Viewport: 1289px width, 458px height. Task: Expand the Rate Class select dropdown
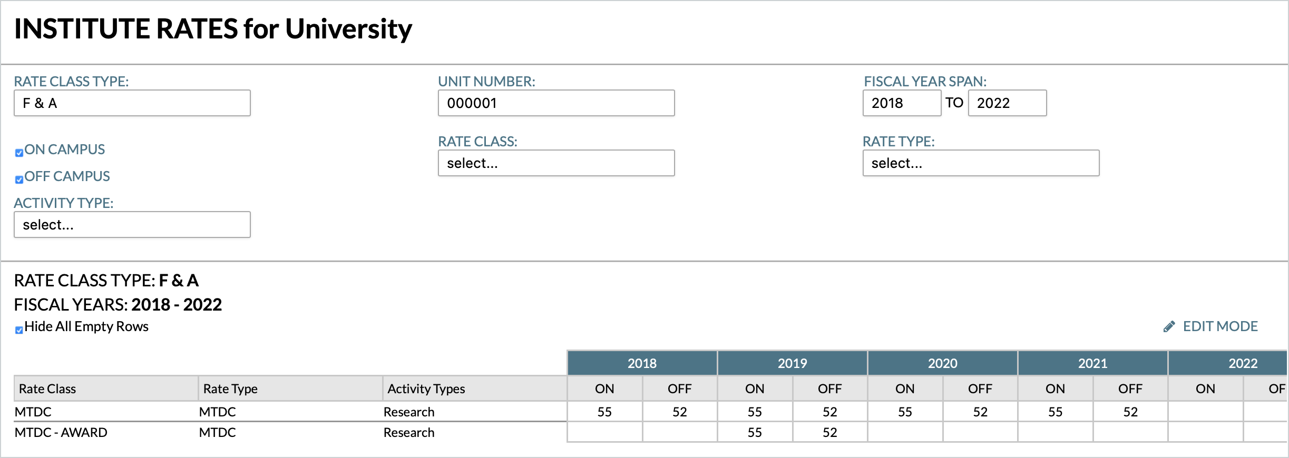(556, 163)
